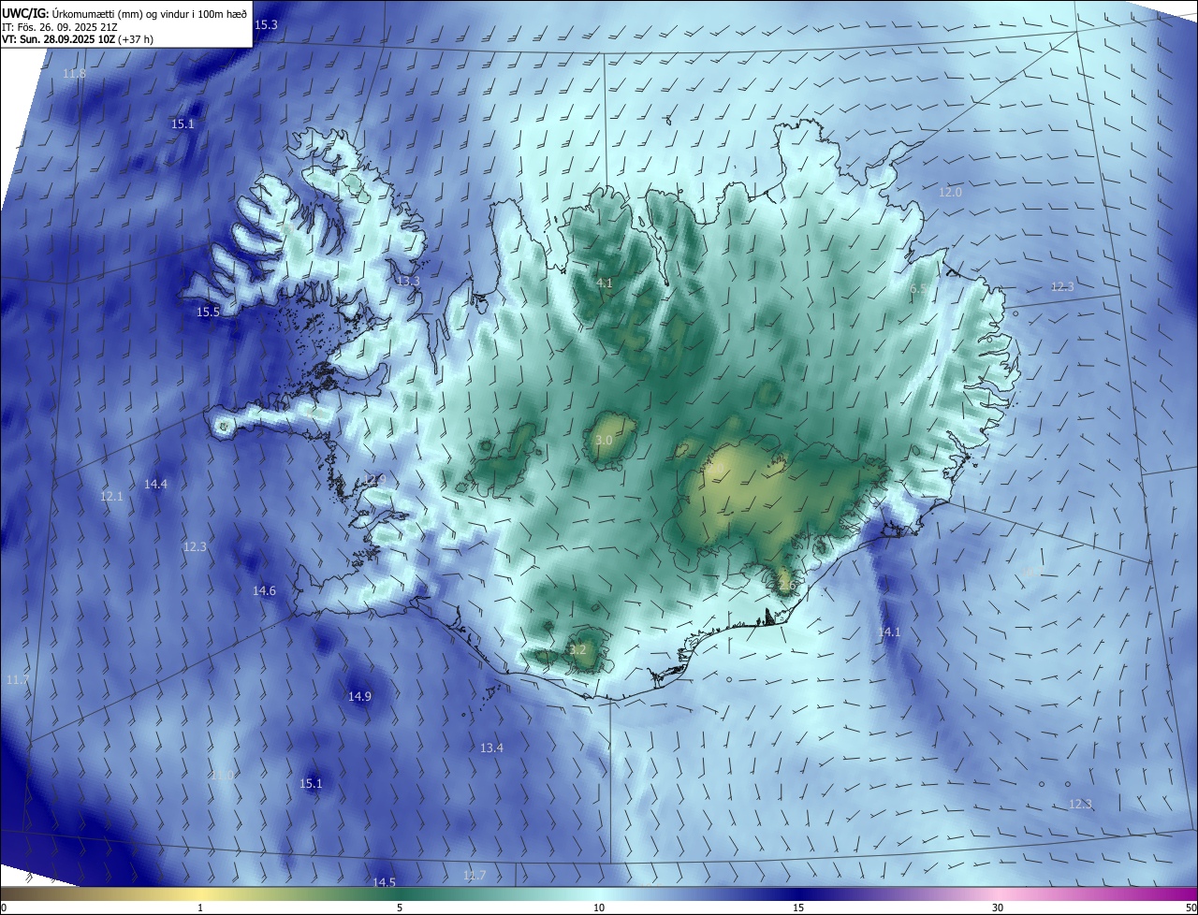Screen dimensions: 1198x915
Task: Click the 14.1 value label on the map
Action: pyautogui.click(x=888, y=632)
